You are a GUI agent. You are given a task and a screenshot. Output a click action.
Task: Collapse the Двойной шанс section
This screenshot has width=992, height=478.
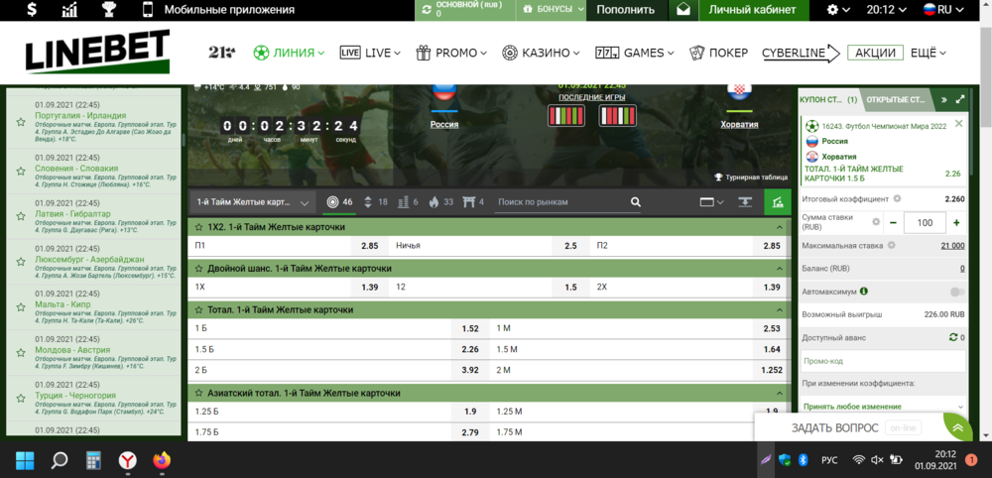coord(780,269)
